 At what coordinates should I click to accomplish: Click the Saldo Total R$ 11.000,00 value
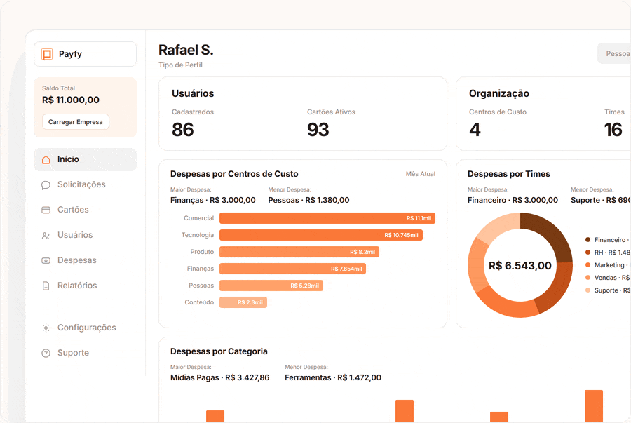(x=71, y=100)
